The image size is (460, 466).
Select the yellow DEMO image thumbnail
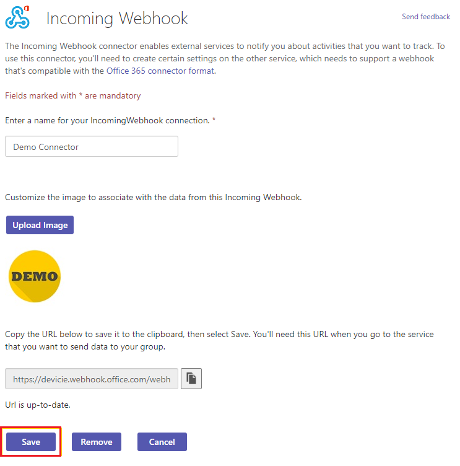coord(35,276)
